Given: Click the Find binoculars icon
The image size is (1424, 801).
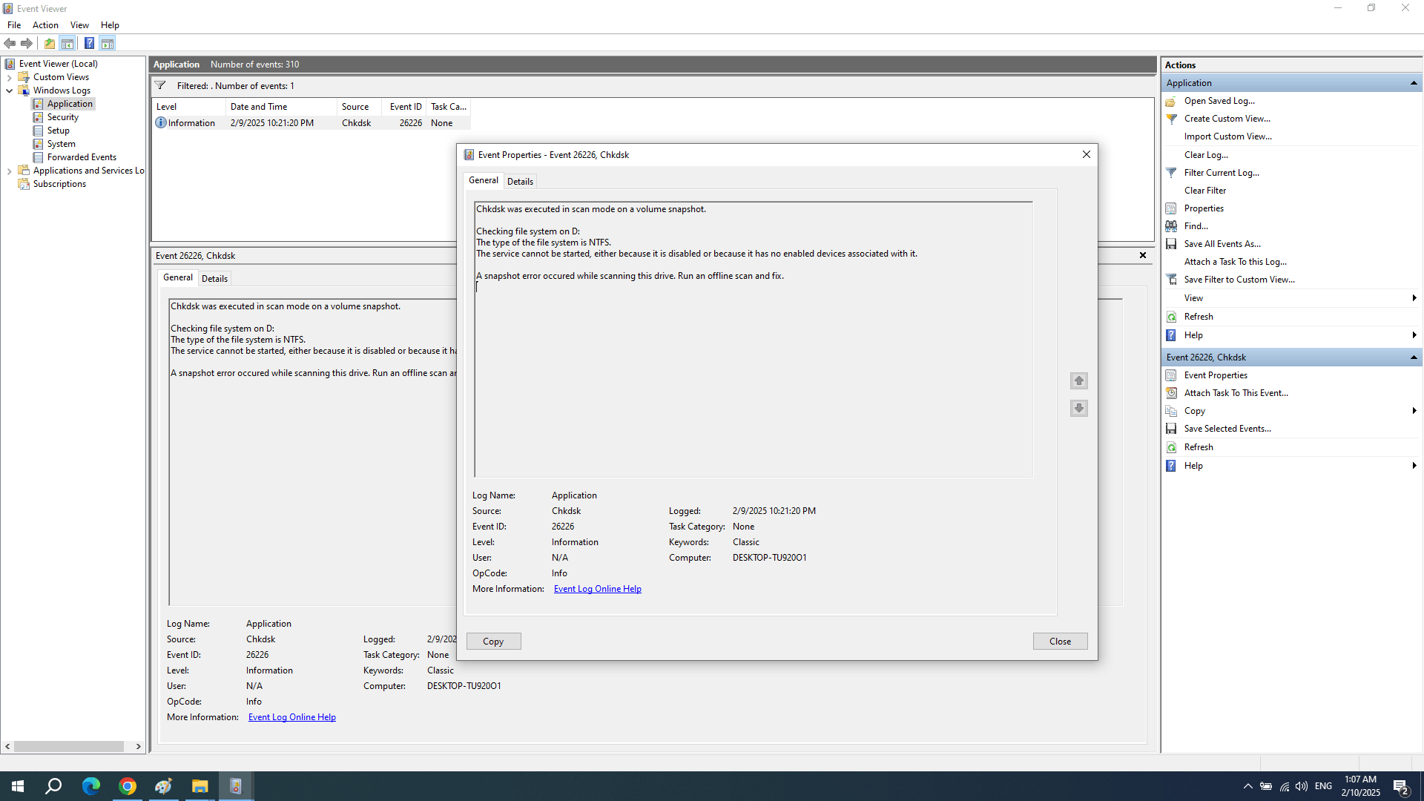Looking at the screenshot, I should (1171, 226).
